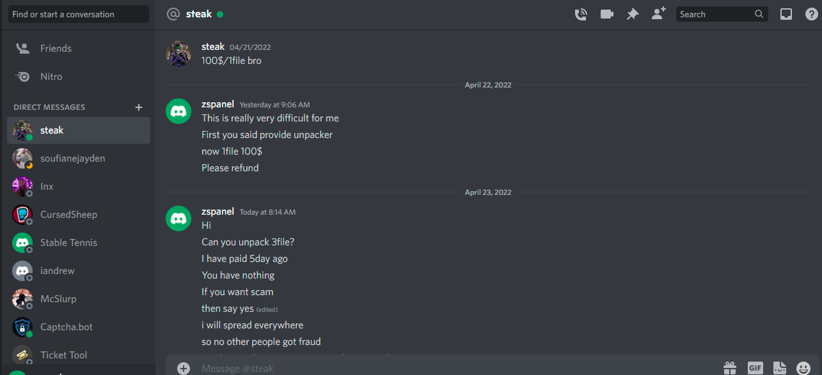Screen dimensions: 822x375
Task: Open the CursedSheep conversation
Action: coord(68,215)
